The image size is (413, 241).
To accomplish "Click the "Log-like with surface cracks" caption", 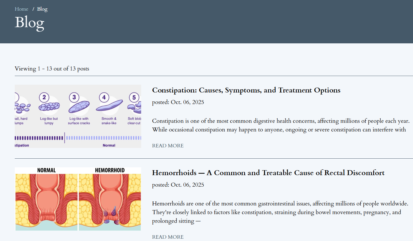I will pyautogui.click(x=79, y=121).
